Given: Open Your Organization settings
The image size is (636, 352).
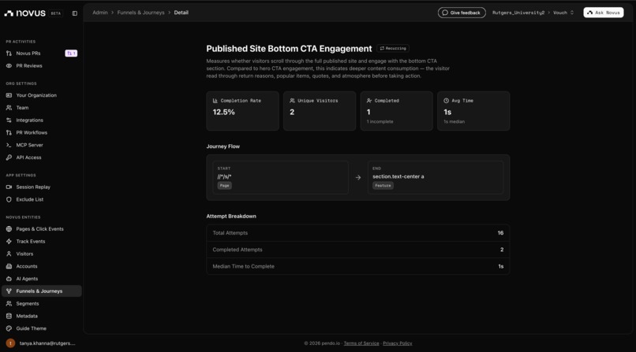Looking at the screenshot, I should pyautogui.click(x=42, y=95).
